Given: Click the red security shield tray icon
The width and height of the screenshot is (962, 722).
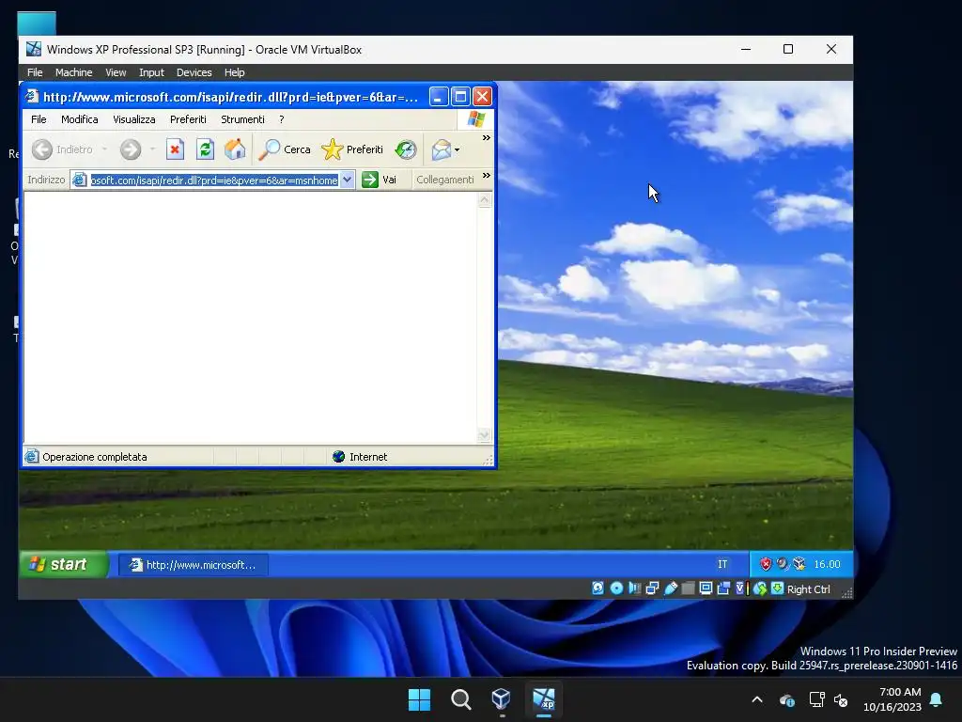Looking at the screenshot, I should tap(766, 564).
